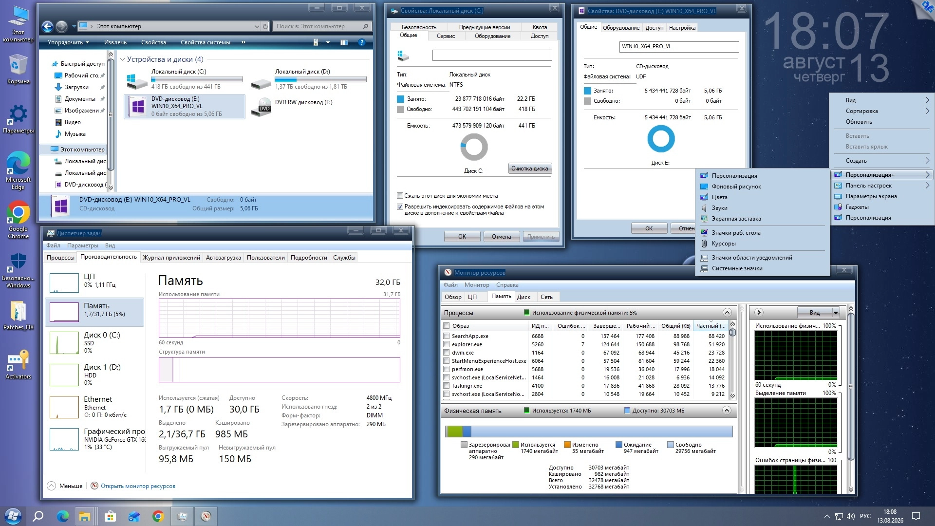
Task: Open the volume speaker tray icon
Action: click(851, 516)
